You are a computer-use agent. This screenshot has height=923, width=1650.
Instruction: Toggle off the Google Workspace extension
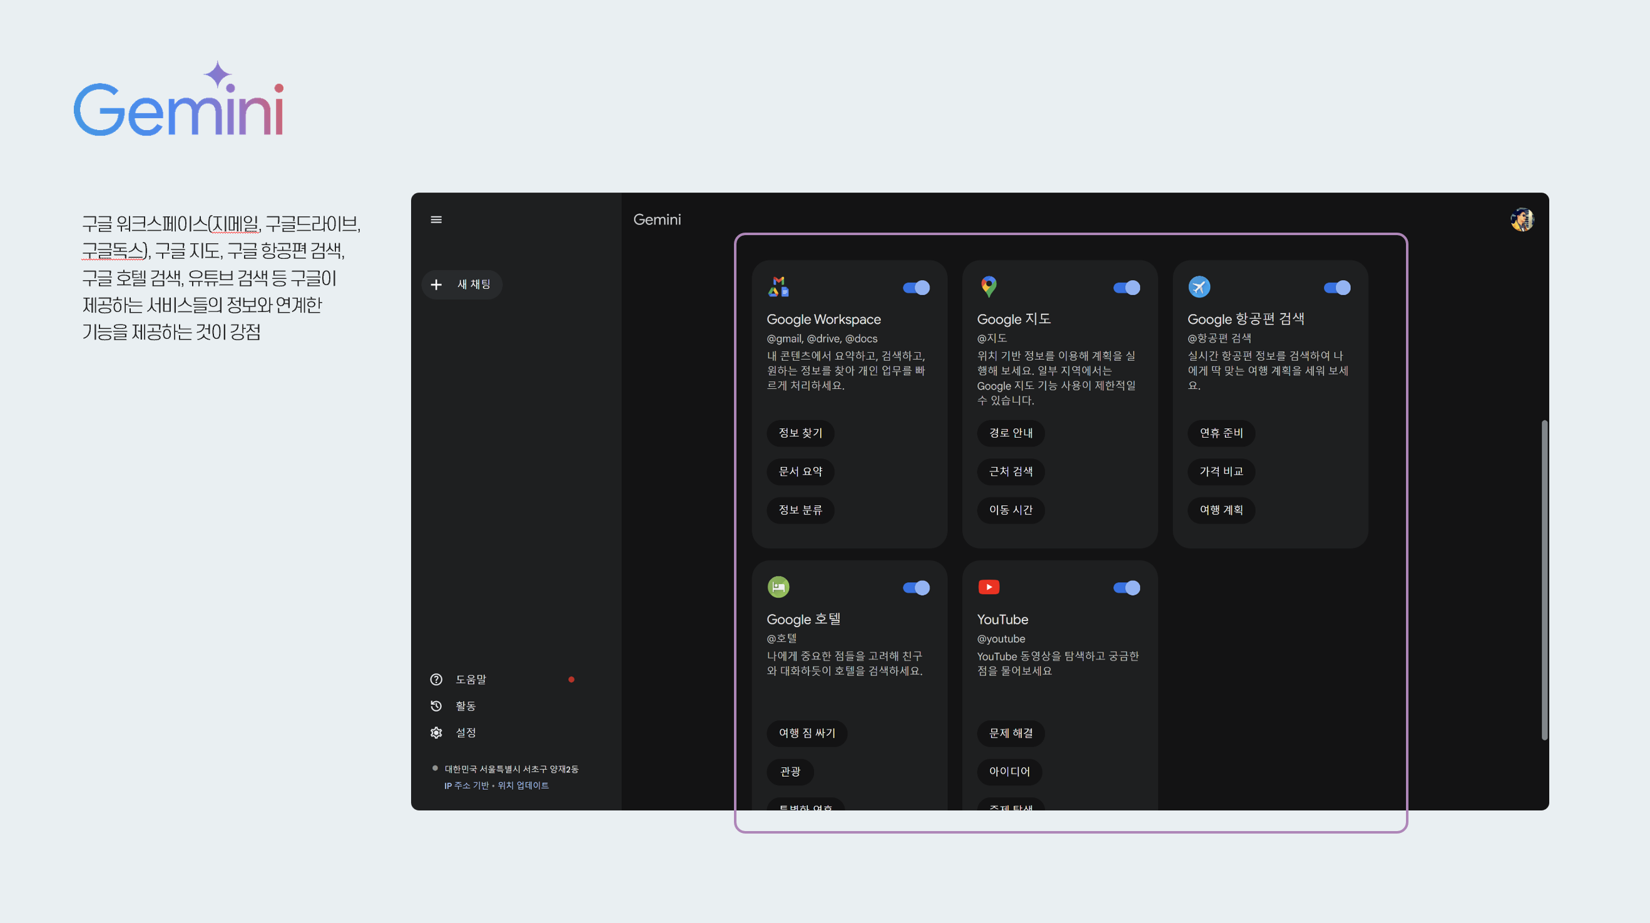[916, 288]
